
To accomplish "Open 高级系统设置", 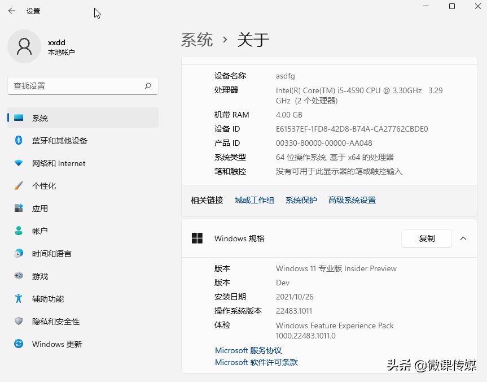I will [352, 199].
